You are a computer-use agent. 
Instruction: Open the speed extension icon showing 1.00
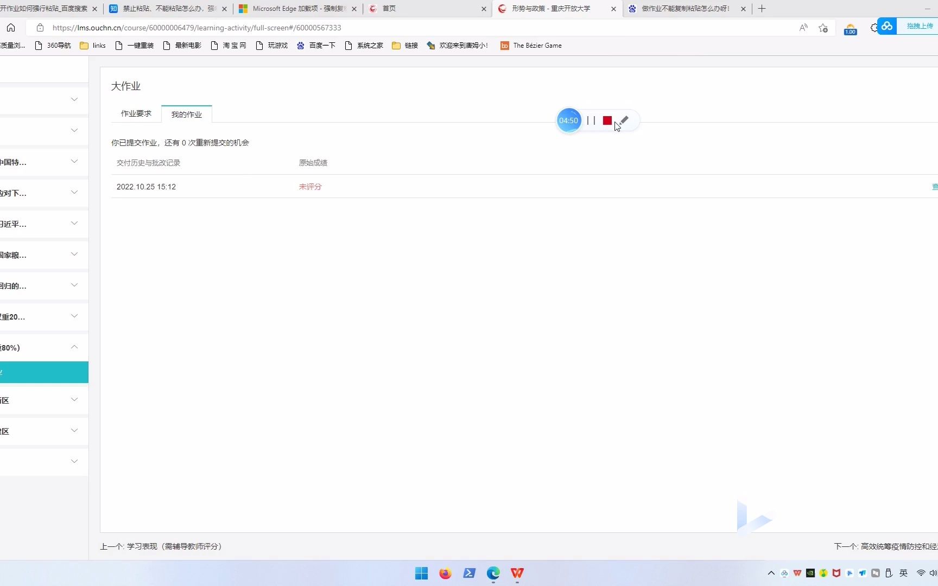pos(850,29)
